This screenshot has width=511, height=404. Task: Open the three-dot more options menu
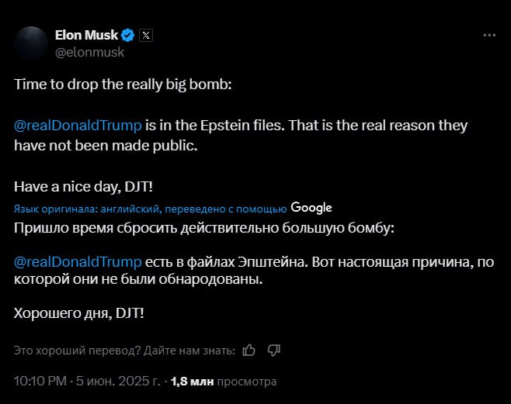coord(489,36)
